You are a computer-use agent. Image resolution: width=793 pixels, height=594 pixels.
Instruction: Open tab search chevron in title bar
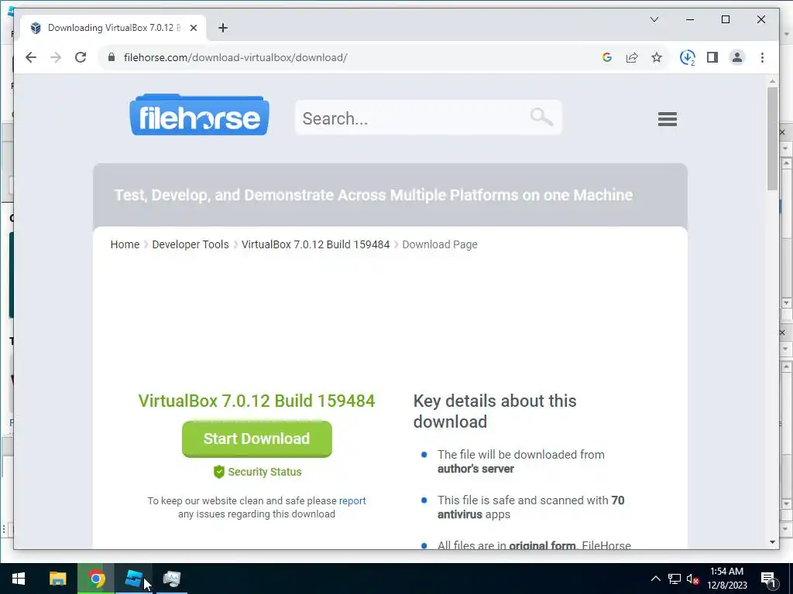tap(654, 19)
